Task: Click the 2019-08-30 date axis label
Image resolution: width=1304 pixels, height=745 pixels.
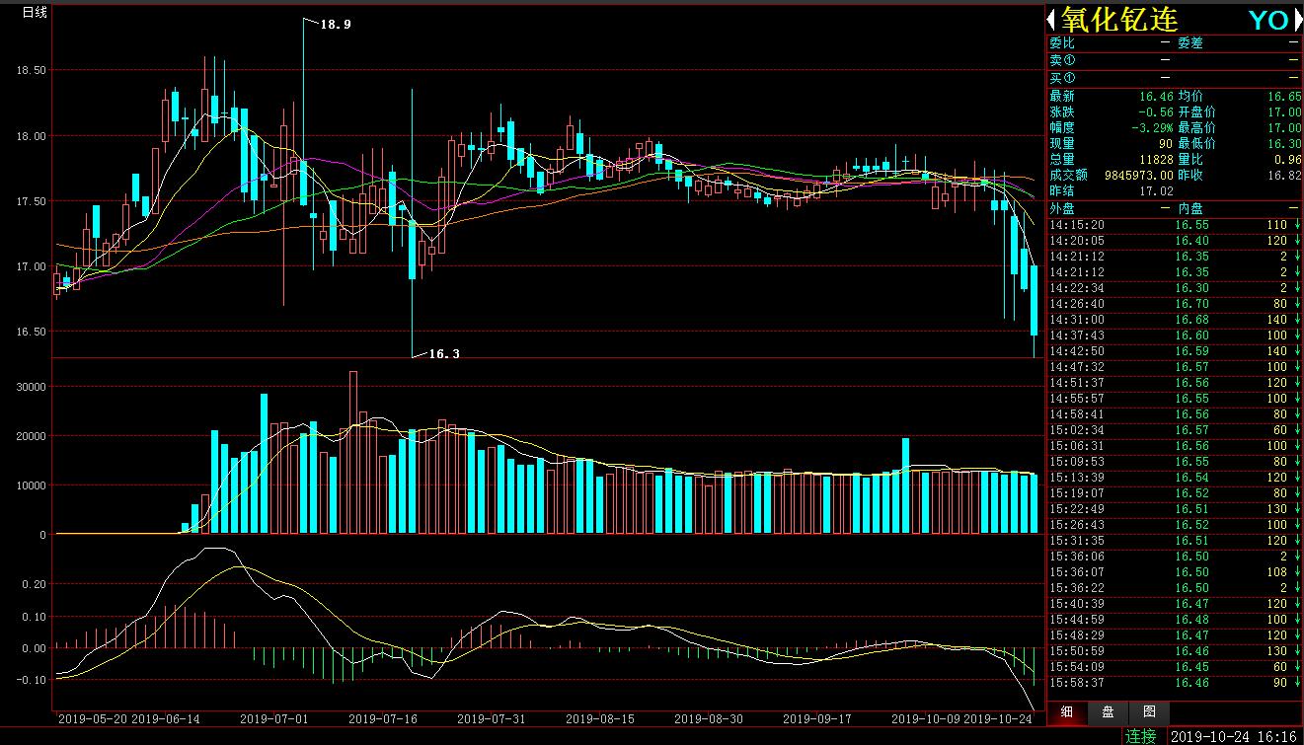Action: point(711,719)
